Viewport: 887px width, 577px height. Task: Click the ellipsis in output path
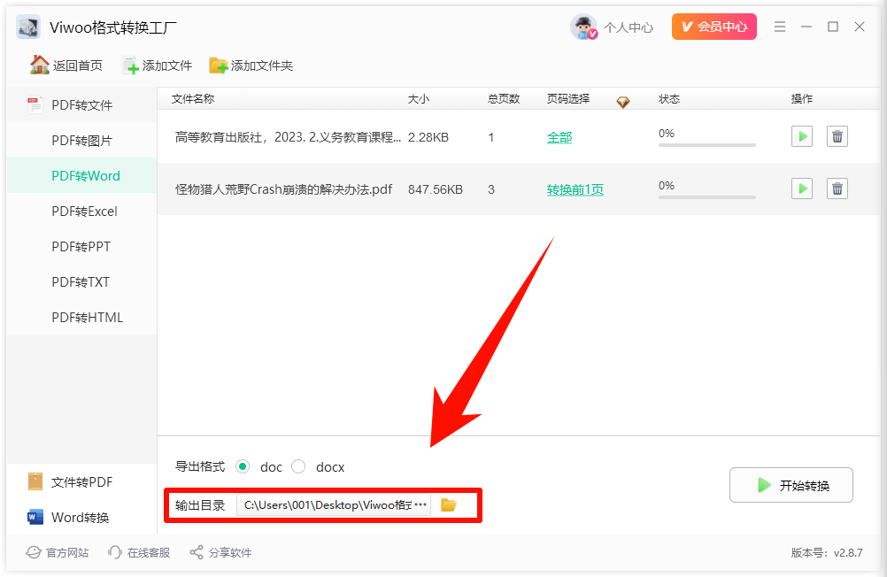tap(420, 504)
